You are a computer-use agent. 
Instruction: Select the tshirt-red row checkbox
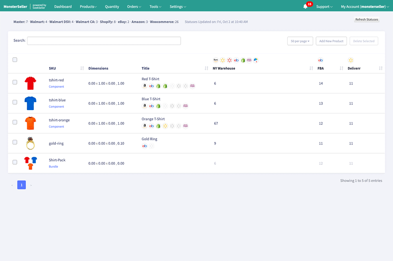coord(15,82)
